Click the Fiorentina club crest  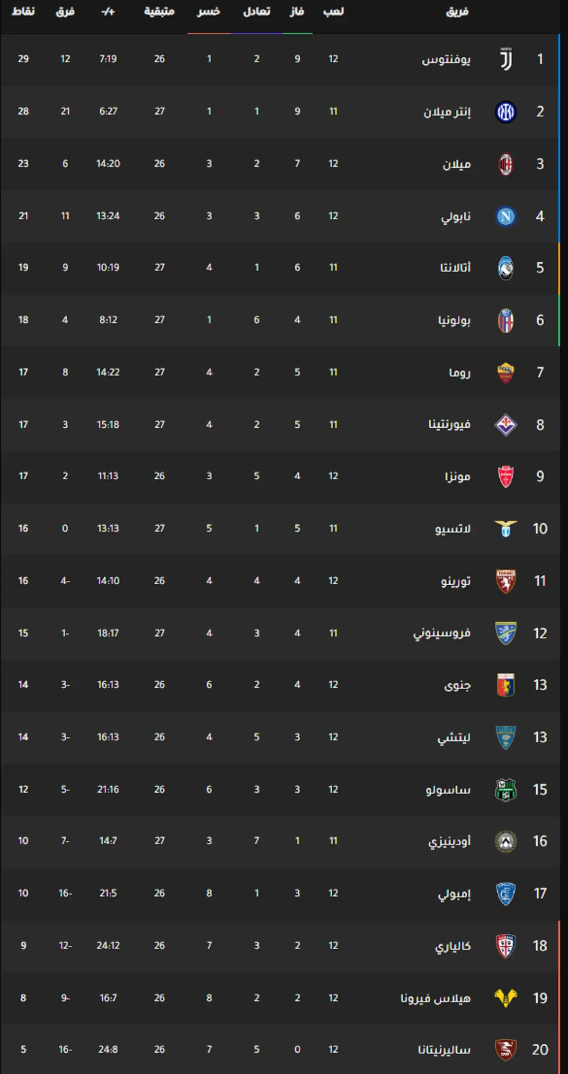tap(506, 425)
